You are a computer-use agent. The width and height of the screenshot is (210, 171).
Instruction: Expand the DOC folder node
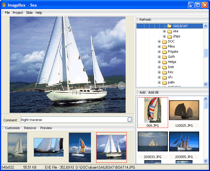tap(159, 41)
